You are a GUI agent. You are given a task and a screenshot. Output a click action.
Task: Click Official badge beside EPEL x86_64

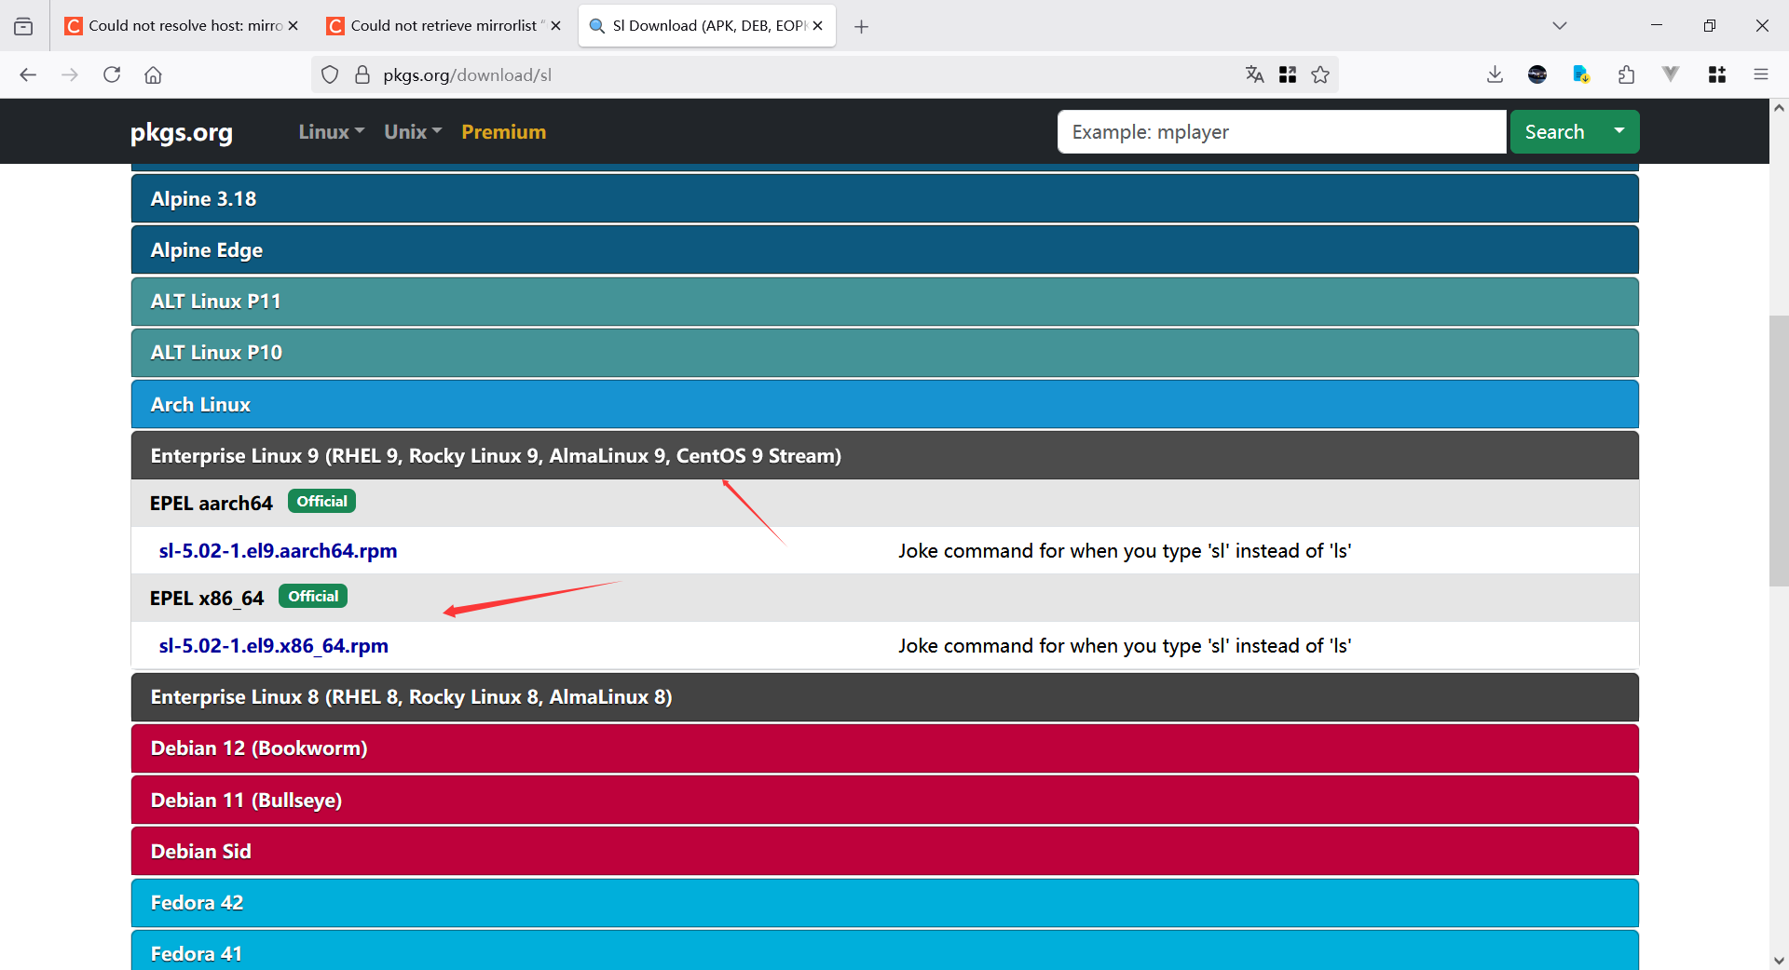(x=313, y=596)
